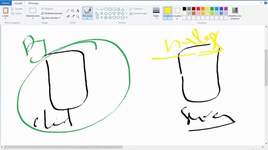Screen dimensions: 268x150
Task: Choose the right arrow shape
Action: pyautogui.click(x=114, y=13)
